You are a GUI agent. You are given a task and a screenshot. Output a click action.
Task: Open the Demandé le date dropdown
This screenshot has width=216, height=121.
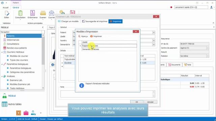tap(154, 45)
